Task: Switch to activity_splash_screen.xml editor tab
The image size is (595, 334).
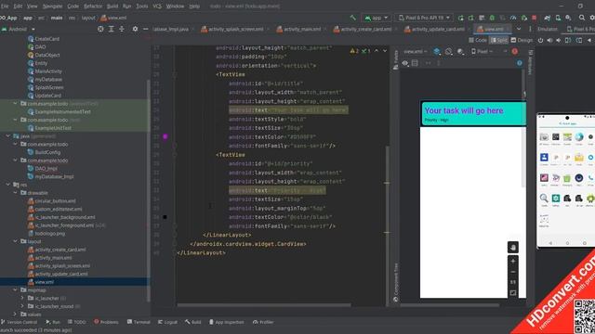Action: coord(233,29)
